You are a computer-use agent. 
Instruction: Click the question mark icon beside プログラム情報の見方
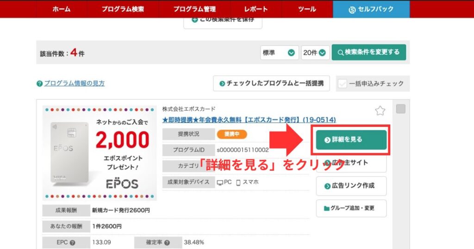39,84
